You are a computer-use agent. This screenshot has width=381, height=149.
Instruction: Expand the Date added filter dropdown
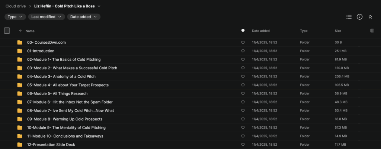[x=84, y=17]
